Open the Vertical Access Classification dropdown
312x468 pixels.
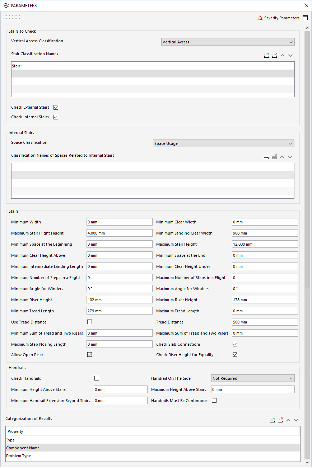pyautogui.click(x=228, y=42)
